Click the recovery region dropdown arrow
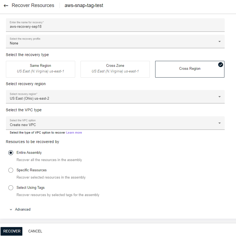This screenshot has height=237, width=236. point(219,97)
